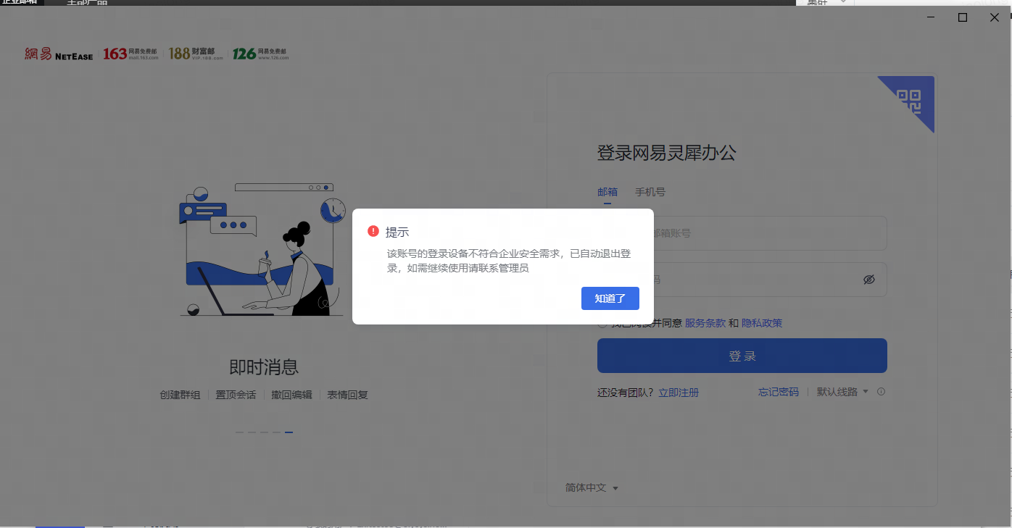1012x528 pixels.
Task: Tick the agree to terms checkbox
Action: pos(602,324)
